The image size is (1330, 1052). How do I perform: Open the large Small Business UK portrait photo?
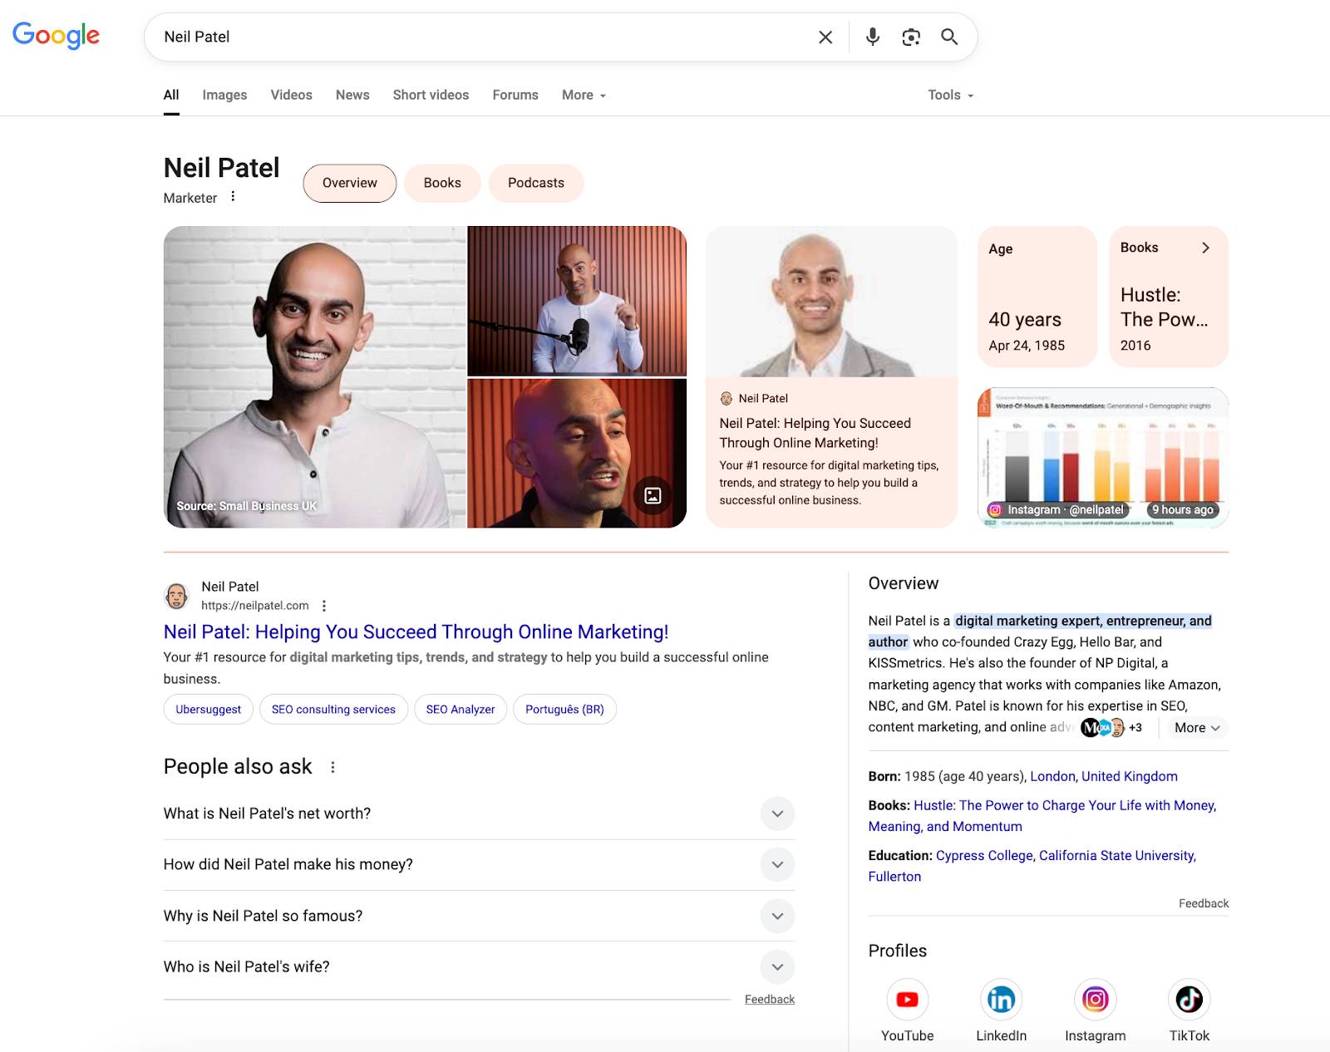pyautogui.click(x=315, y=377)
